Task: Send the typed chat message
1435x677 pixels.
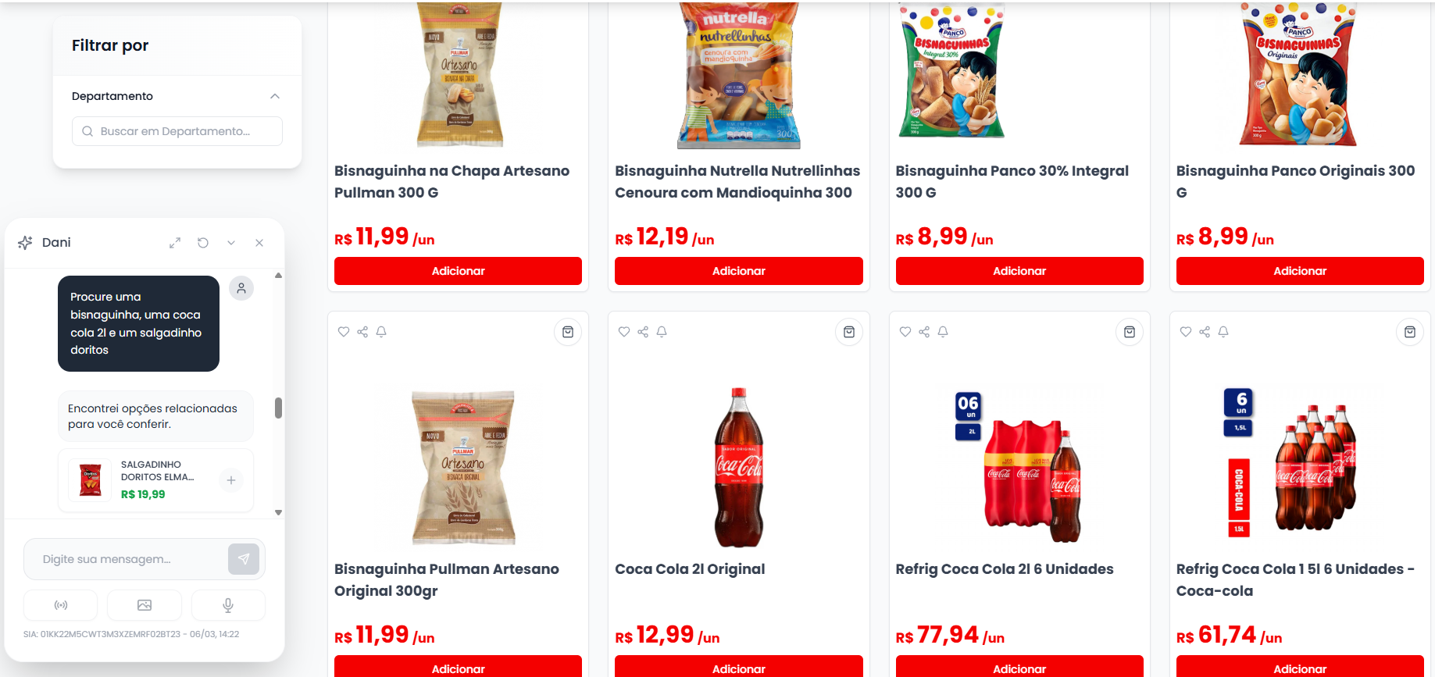Action: pos(244,559)
